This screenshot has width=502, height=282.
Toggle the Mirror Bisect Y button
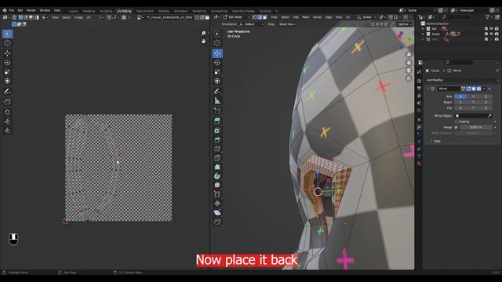click(473, 103)
